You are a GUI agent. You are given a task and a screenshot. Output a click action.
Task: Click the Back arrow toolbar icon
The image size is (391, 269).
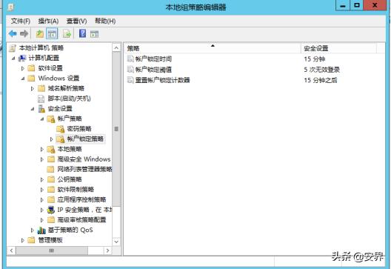click(x=13, y=33)
